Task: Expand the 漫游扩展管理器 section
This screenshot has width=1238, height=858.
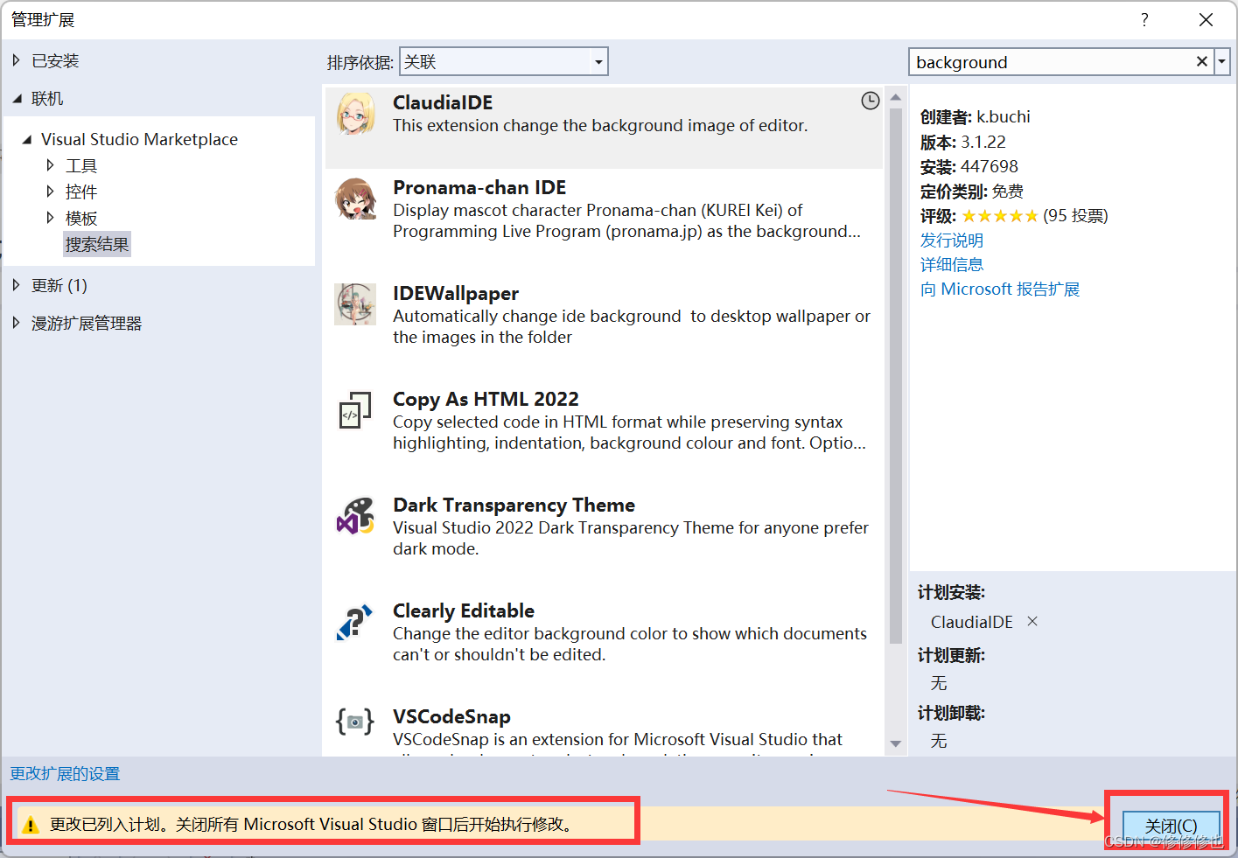Action: pos(16,323)
